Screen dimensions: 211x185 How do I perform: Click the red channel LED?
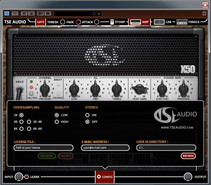tap(31, 87)
